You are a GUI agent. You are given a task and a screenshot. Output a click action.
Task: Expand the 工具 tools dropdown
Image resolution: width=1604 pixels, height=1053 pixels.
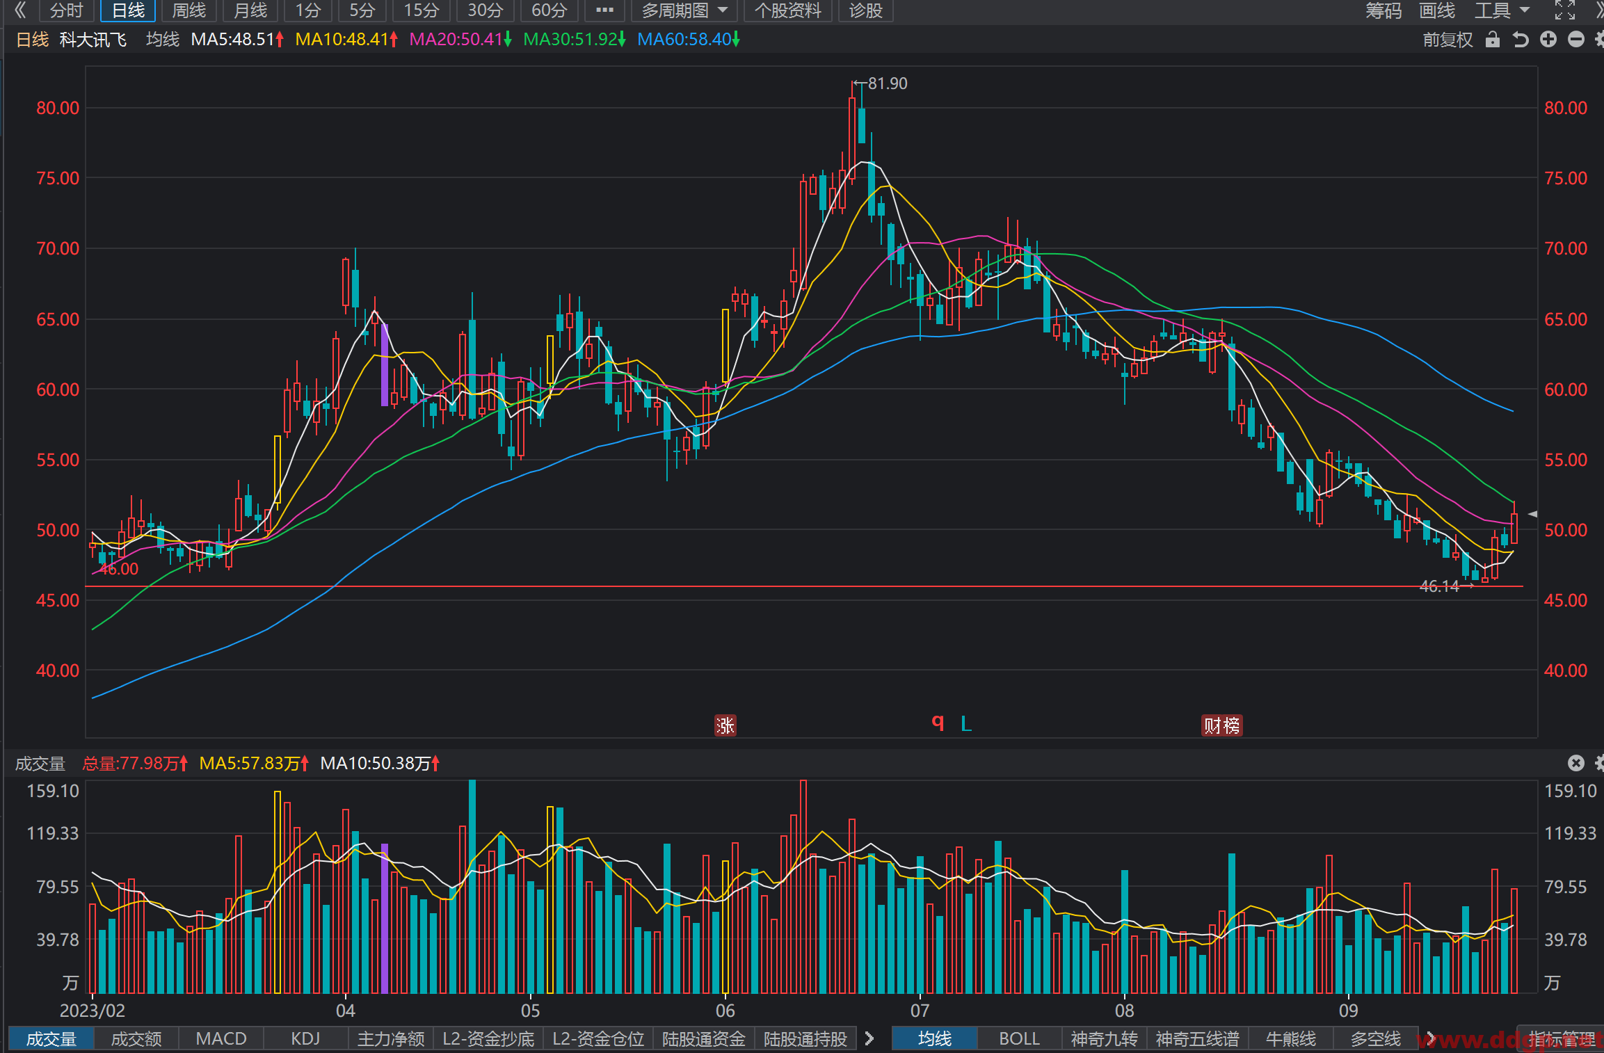tap(1502, 10)
